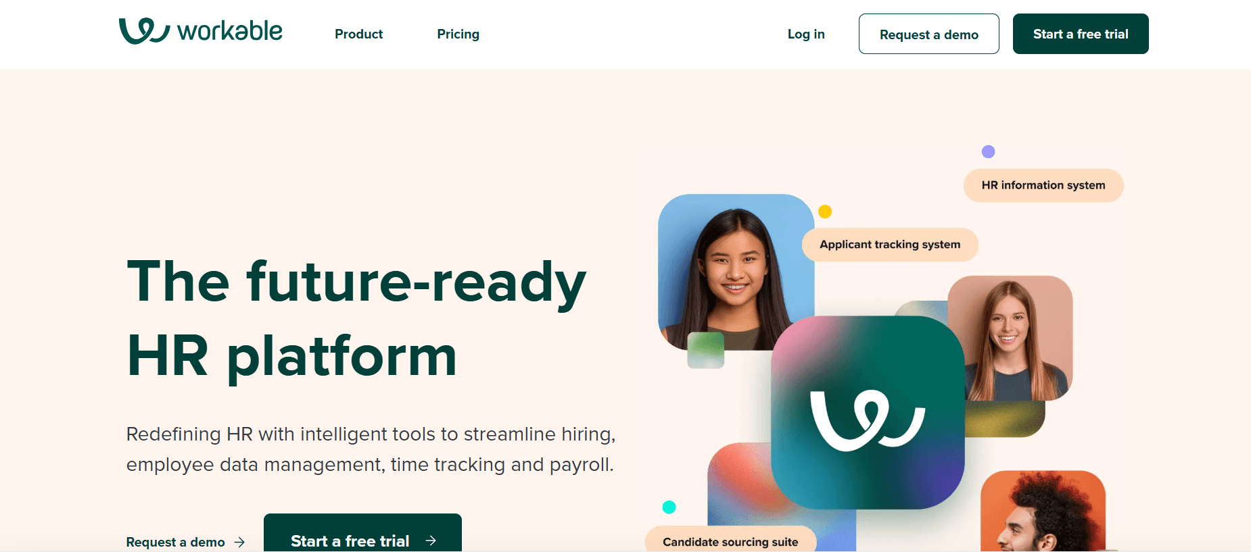Screen dimensions: 1251x552
Task: Select the HR information system tag
Action: [1043, 185]
